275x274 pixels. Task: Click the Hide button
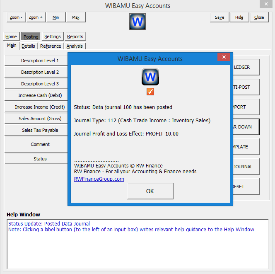[x=239, y=17]
